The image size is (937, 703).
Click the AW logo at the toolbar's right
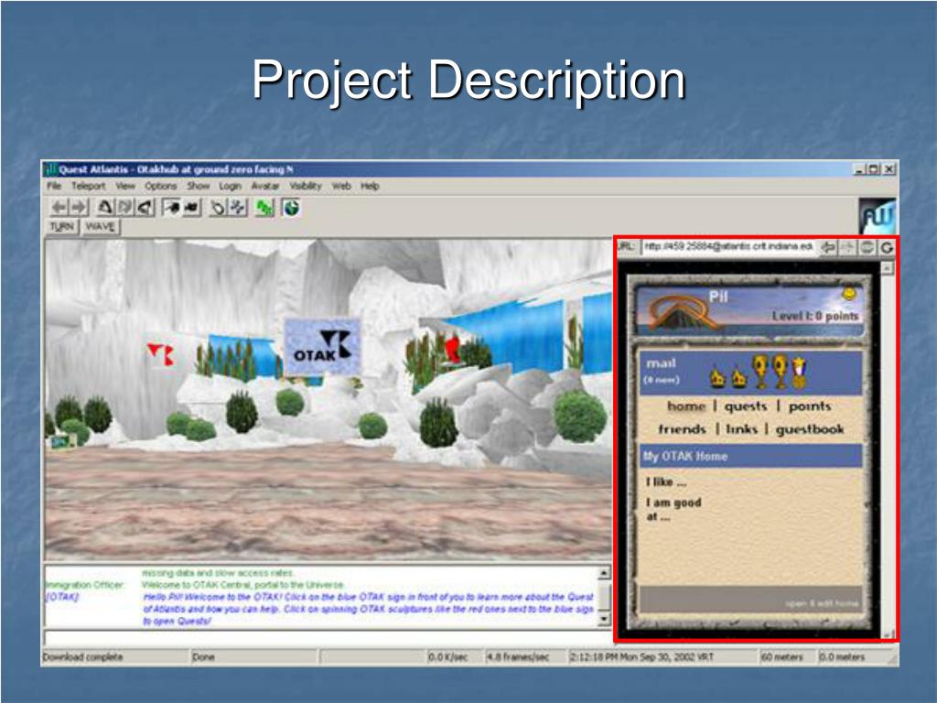(878, 216)
